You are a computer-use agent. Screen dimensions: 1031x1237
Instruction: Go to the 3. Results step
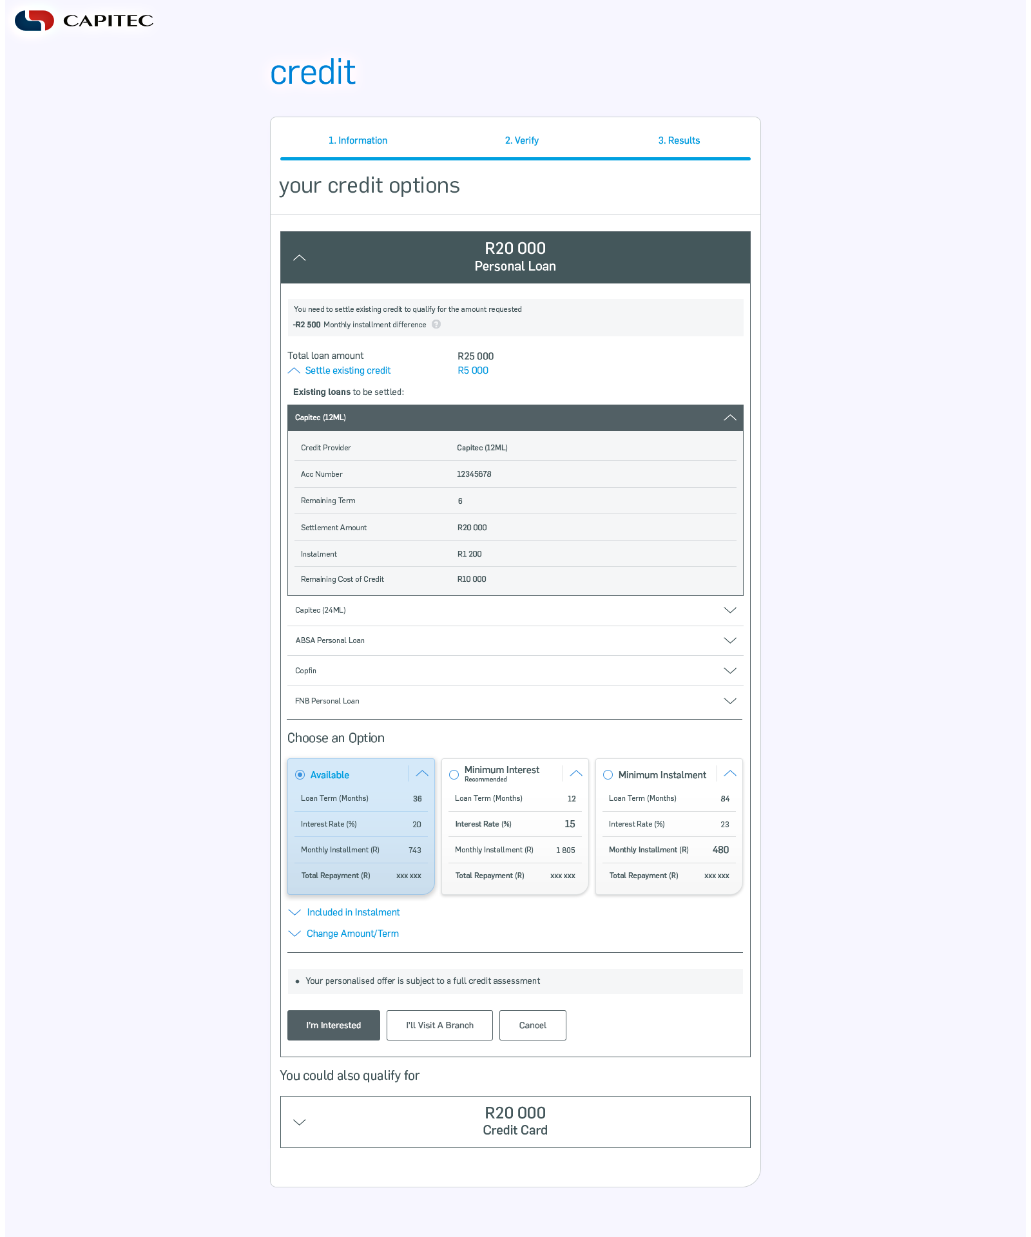(679, 140)
